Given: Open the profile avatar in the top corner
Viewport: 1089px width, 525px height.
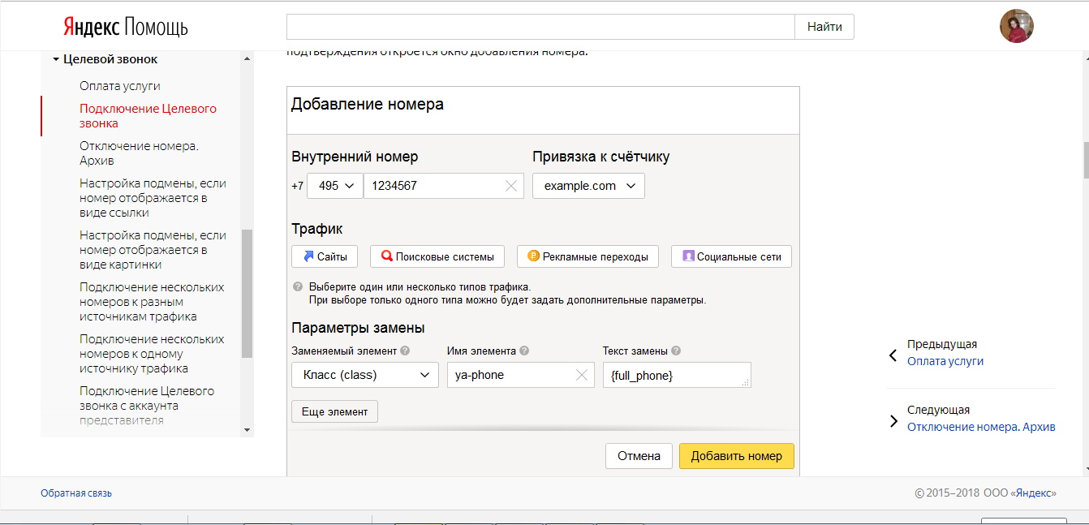Looking at the screenshot, I should point(1016,25).
